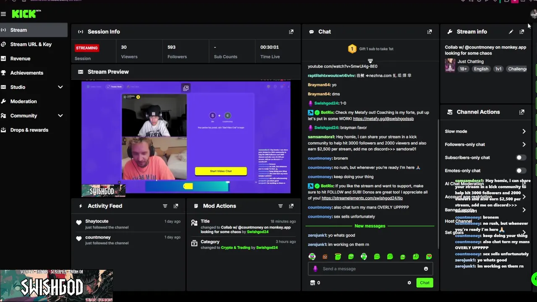Jump to New messages in chat
The image size is (537, 302).
pos(370,226)
